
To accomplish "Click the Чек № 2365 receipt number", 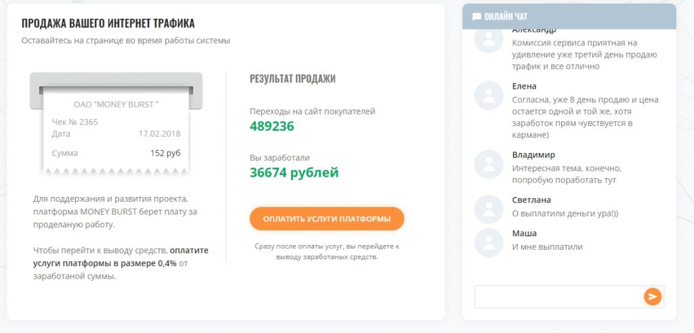I will point(75,122).
